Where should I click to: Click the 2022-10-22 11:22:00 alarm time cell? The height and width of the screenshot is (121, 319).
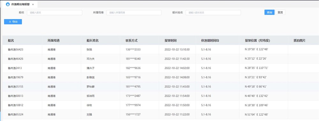177,115
